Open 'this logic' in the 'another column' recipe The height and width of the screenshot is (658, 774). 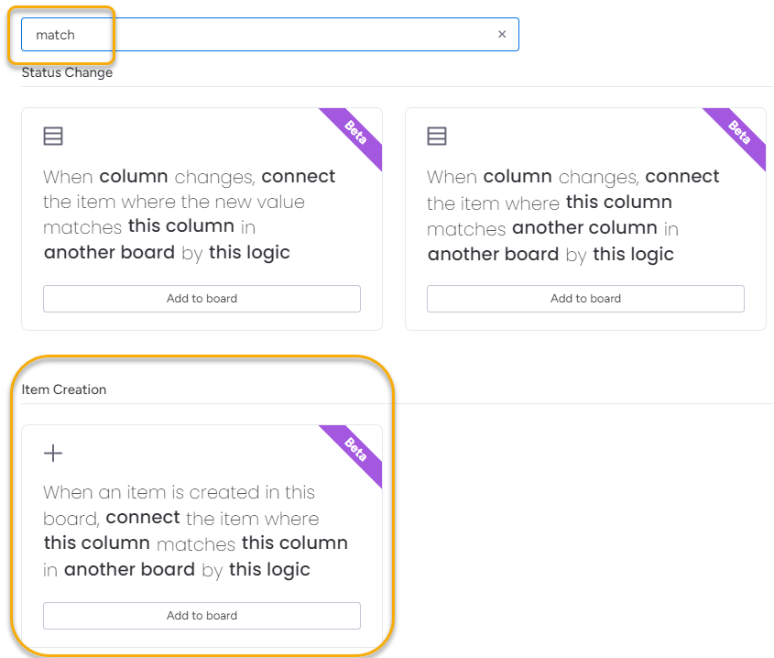point(633,254)
